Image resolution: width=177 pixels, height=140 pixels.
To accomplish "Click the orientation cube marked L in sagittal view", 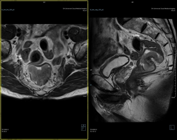I will (x=172, y=127).
